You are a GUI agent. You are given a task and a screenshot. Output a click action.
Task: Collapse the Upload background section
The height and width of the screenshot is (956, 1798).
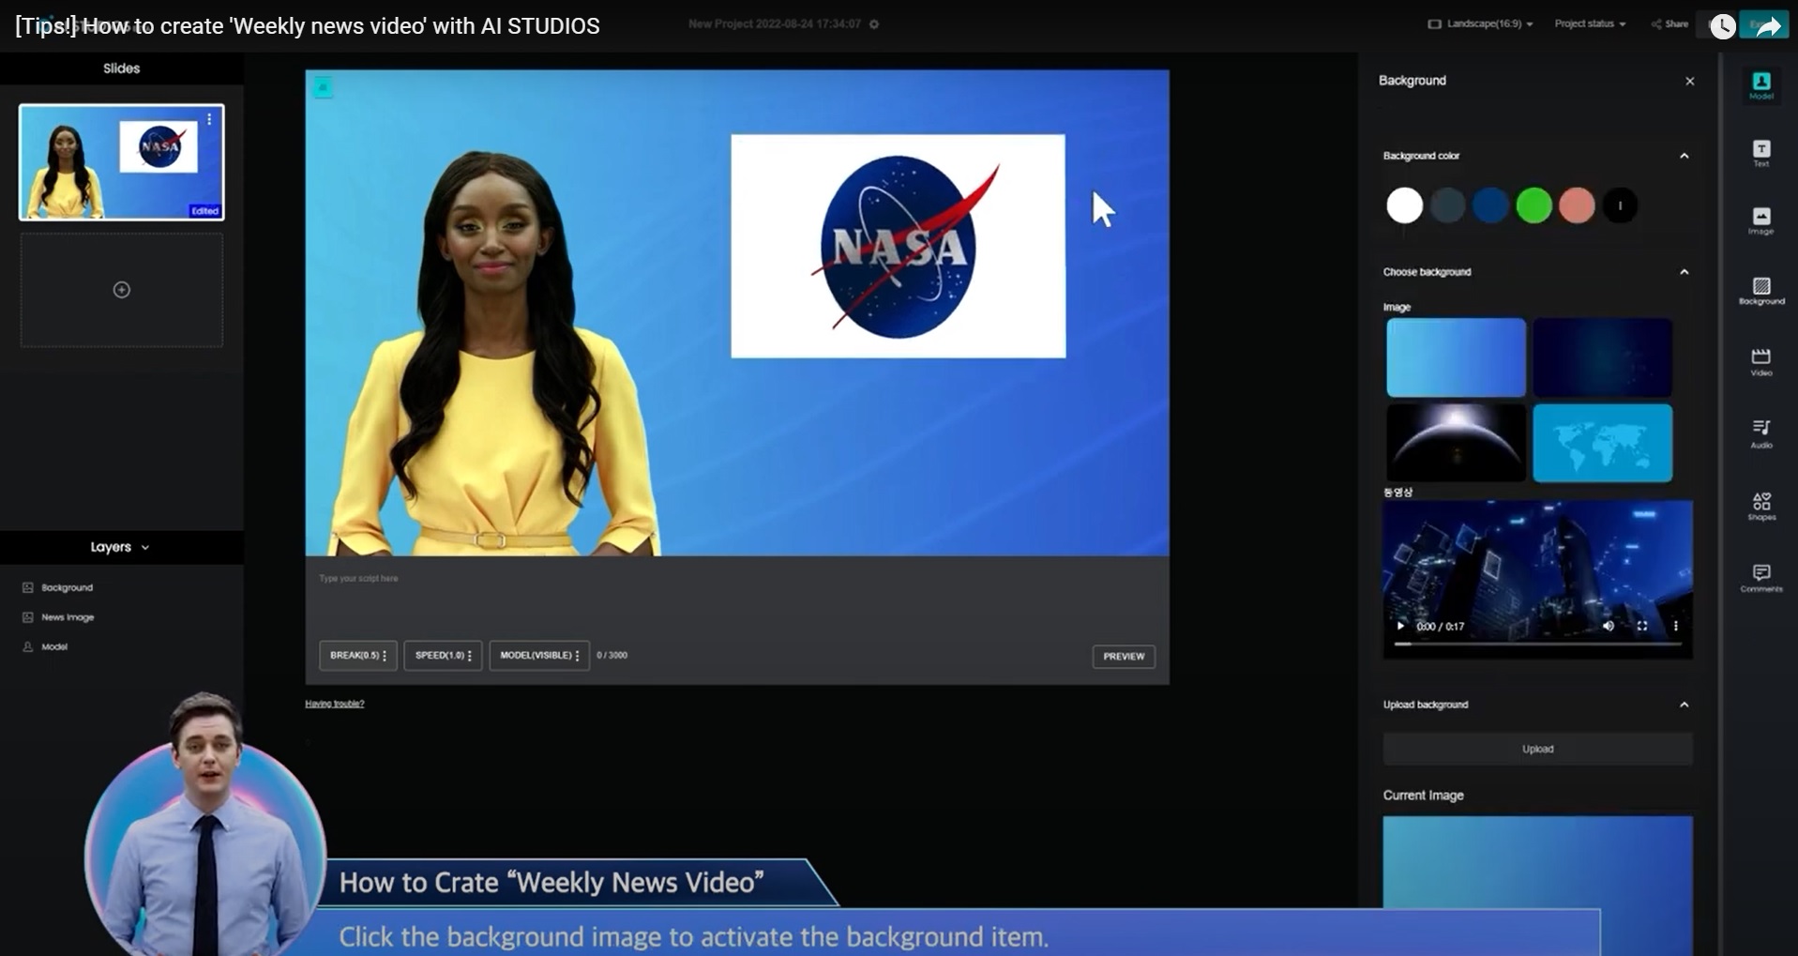[1685, 705]
